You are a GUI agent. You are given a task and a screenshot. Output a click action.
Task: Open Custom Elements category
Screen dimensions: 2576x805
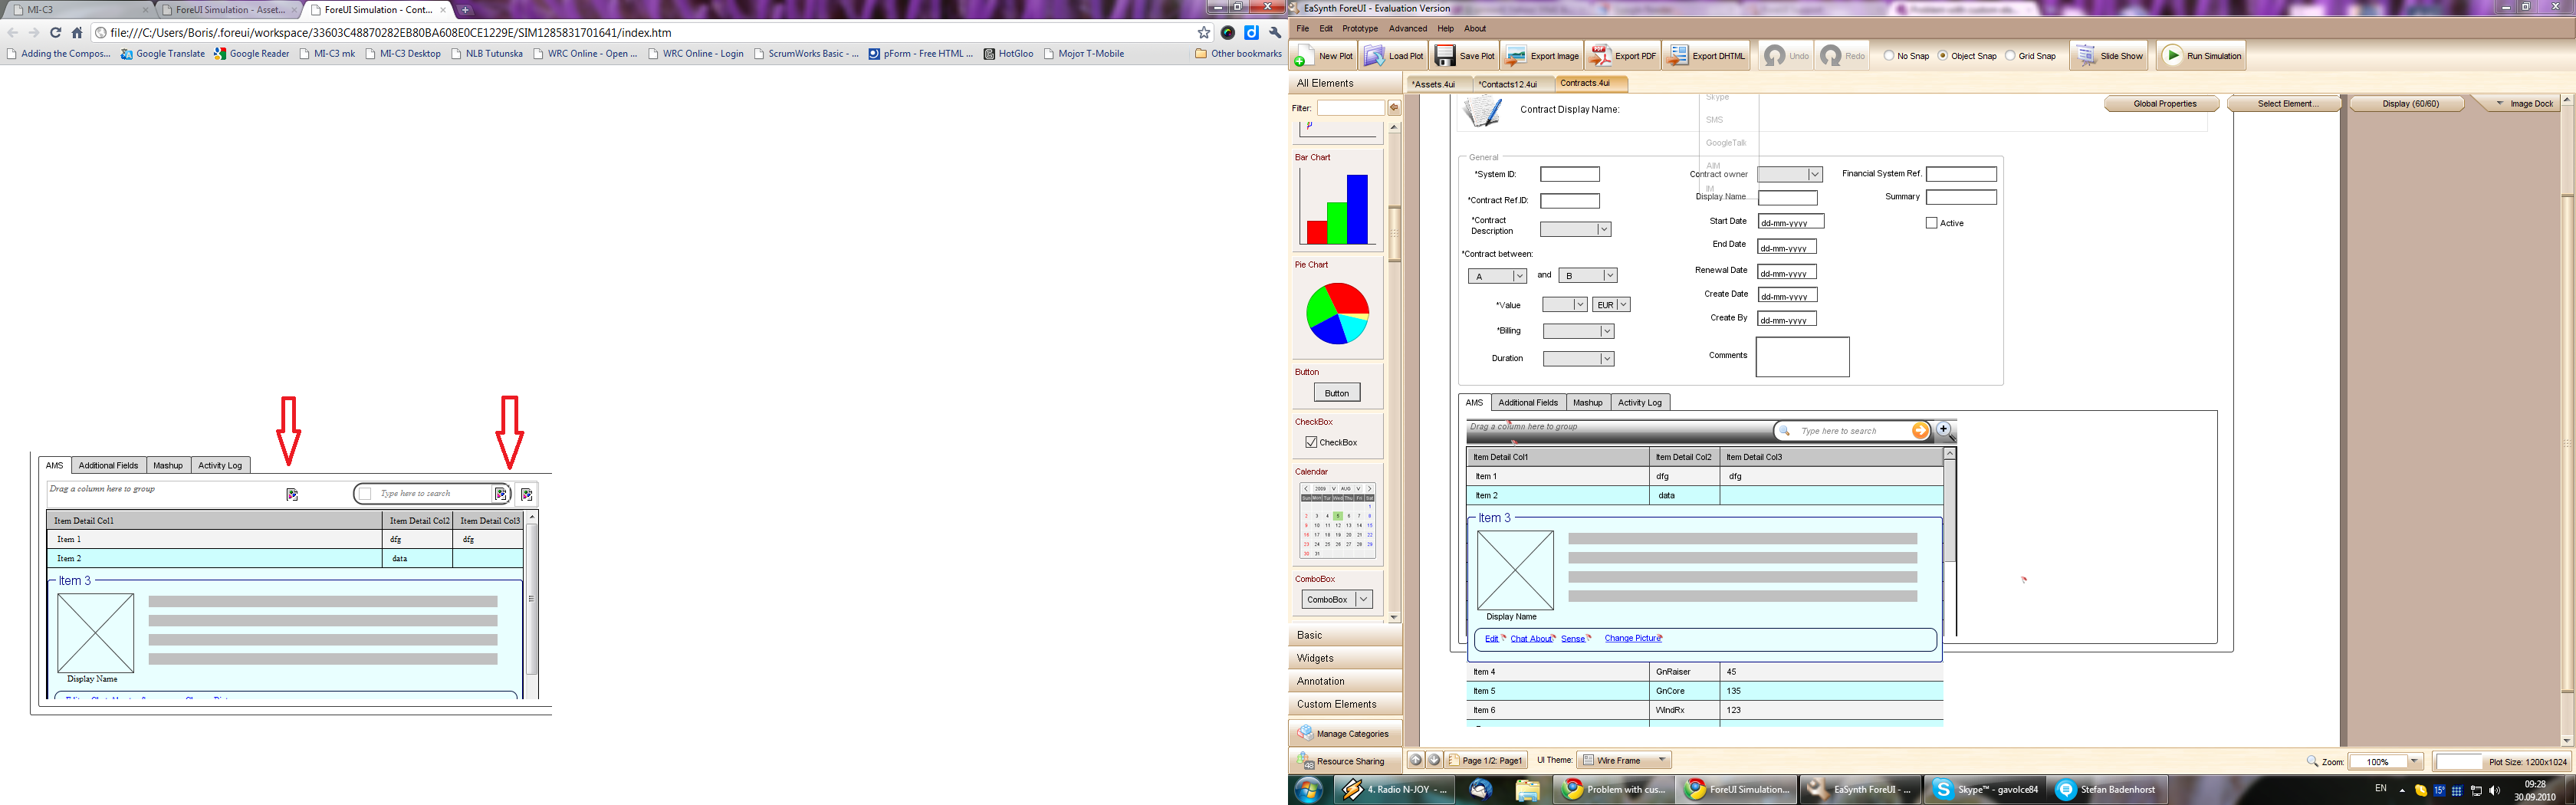[x=1345, y=704]
